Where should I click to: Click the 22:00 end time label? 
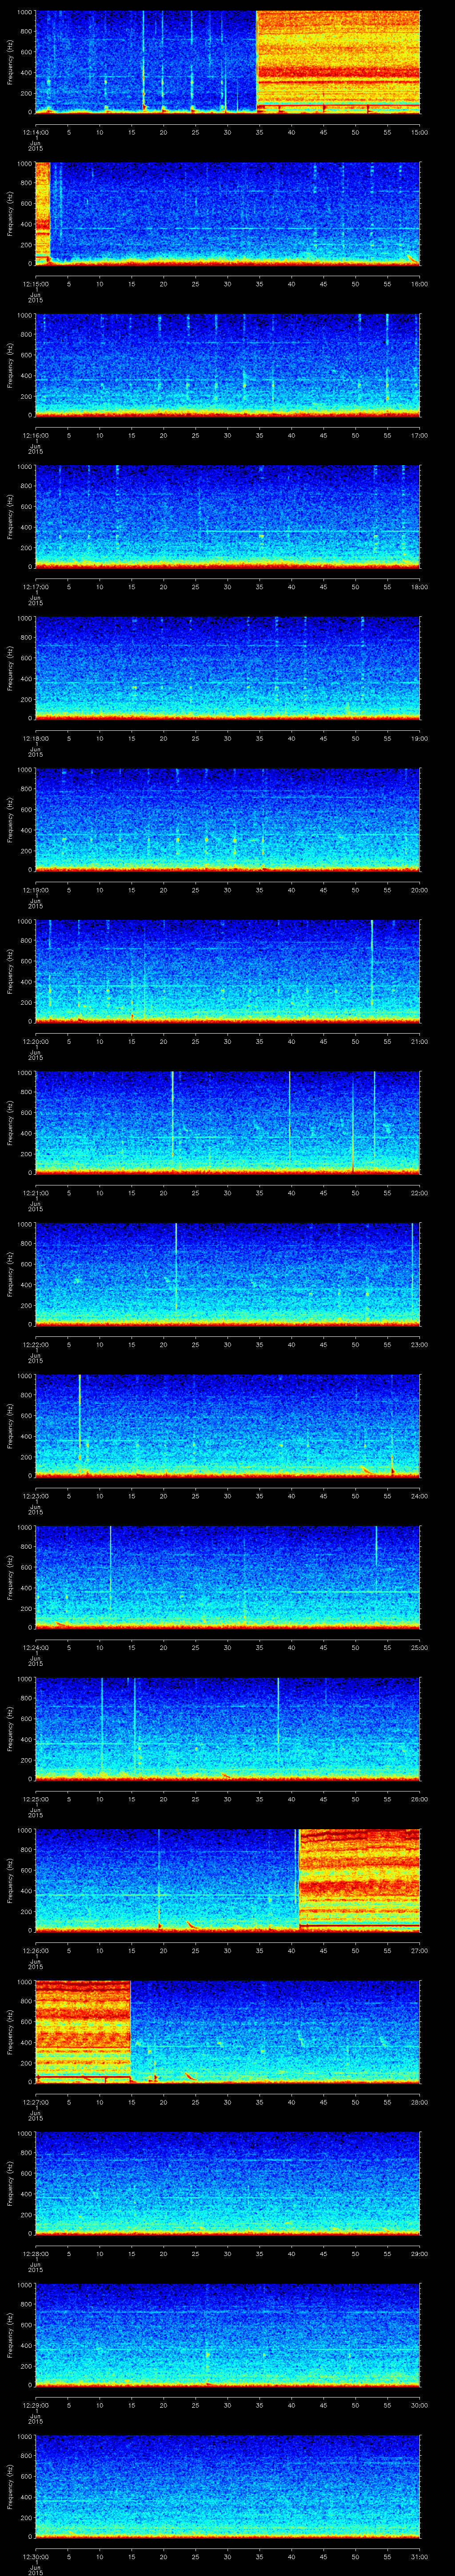click(x=420, y=1193)
